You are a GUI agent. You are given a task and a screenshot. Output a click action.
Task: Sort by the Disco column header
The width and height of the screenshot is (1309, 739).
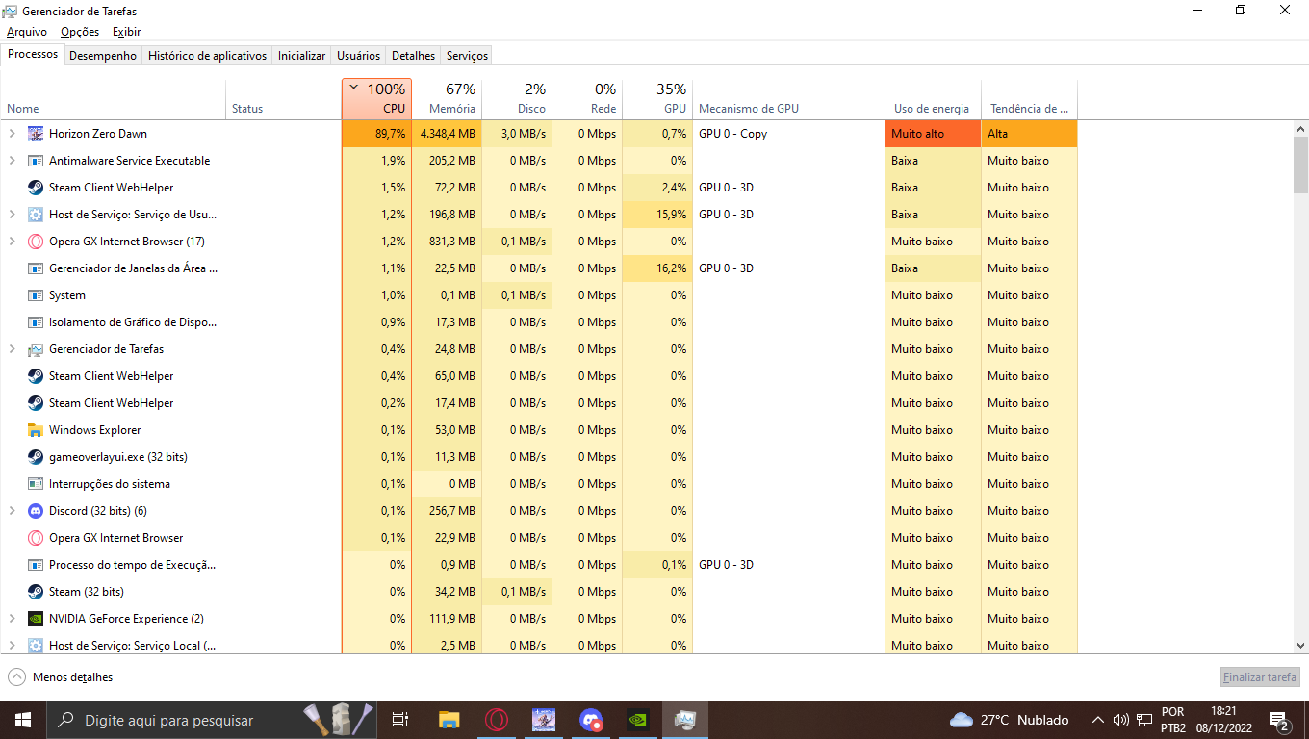517,99
